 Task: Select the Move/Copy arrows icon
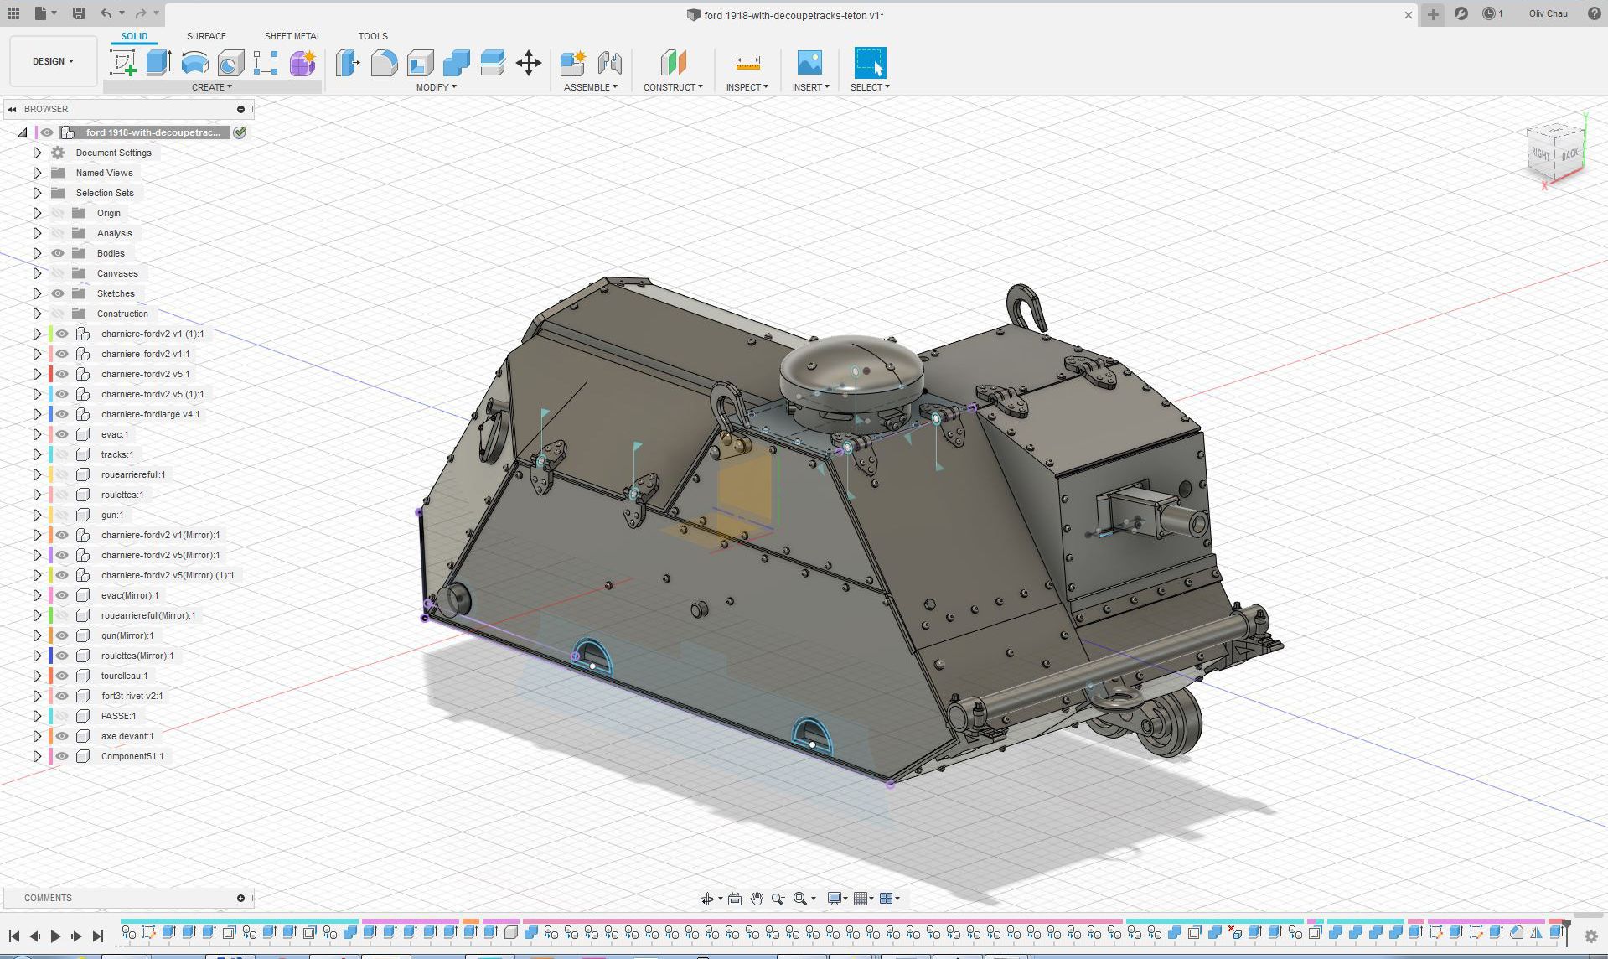[x=529, y=63]
